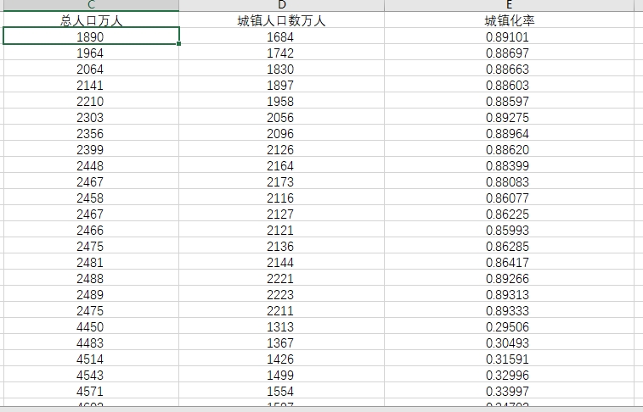Select cell with value 1684
This screenshot has width=643, height=412.
coord(282,36)
